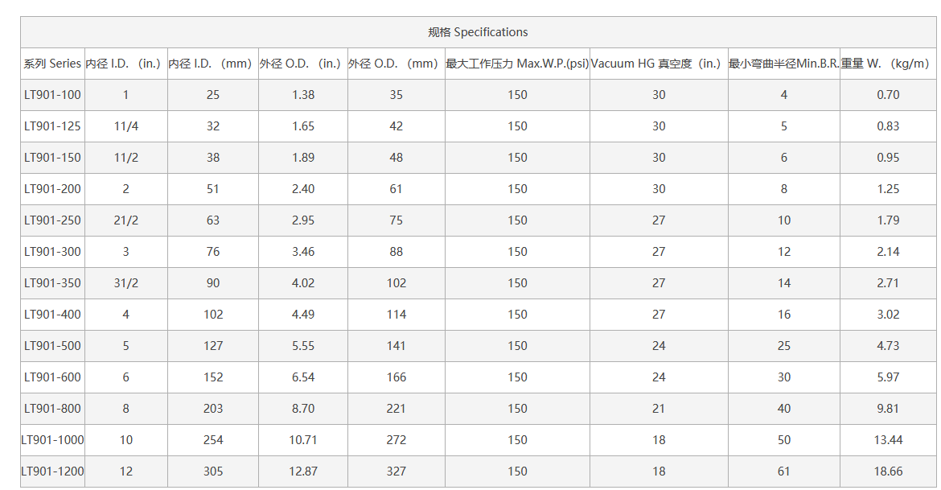Select weight value 18.66 cell
This screenshot has width=941, height=490.
888,471
